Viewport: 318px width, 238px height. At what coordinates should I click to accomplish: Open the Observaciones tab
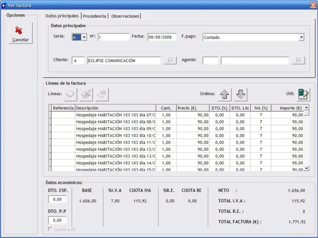coord(125,16)
